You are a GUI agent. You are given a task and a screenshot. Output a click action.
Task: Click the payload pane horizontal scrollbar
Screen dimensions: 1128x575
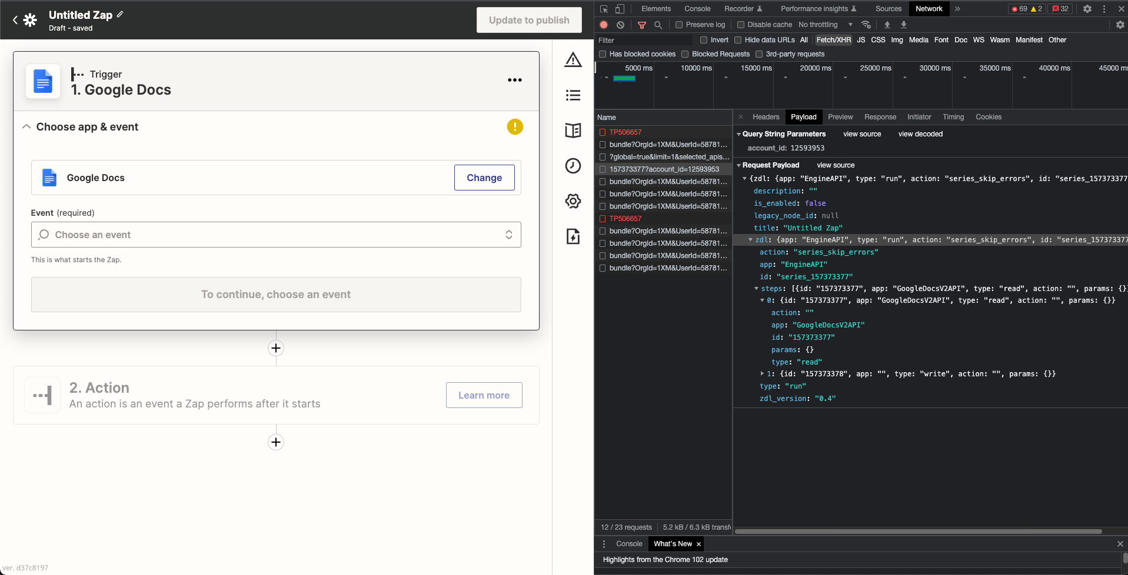pyautogui.click(x=919, y=531)
